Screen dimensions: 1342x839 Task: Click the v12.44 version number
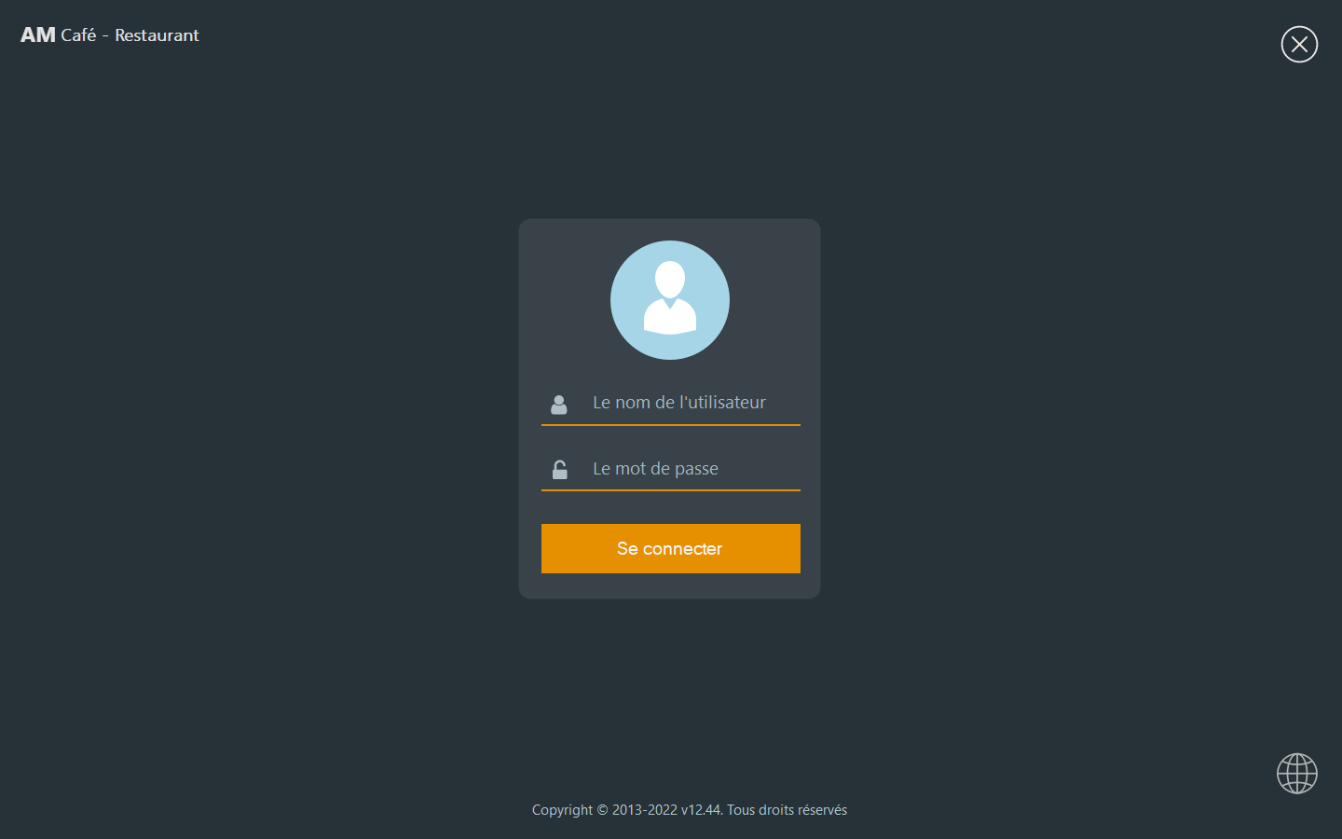pos(702,810)
